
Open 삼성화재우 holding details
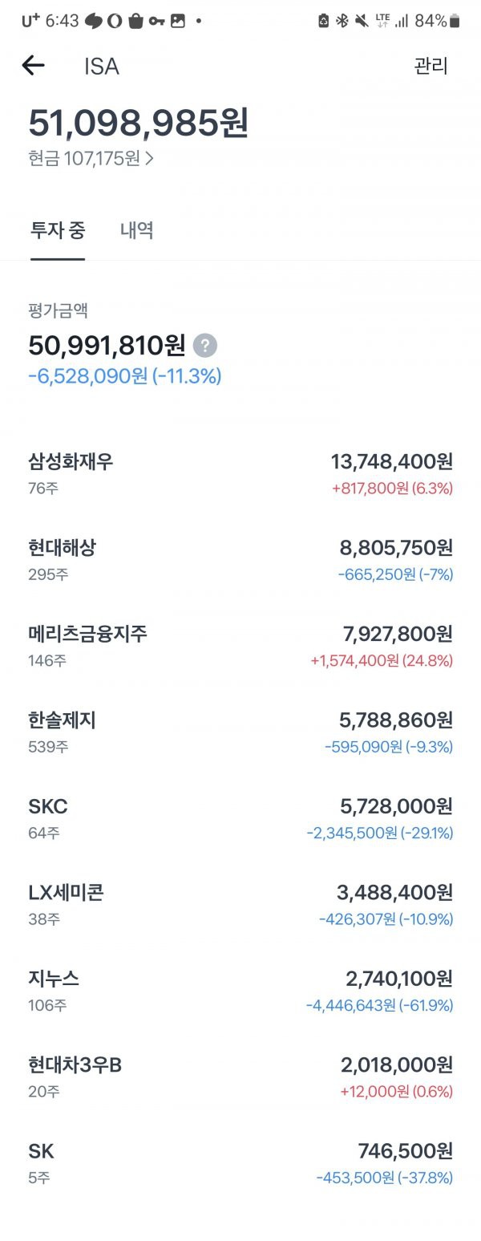pos(240,473)
